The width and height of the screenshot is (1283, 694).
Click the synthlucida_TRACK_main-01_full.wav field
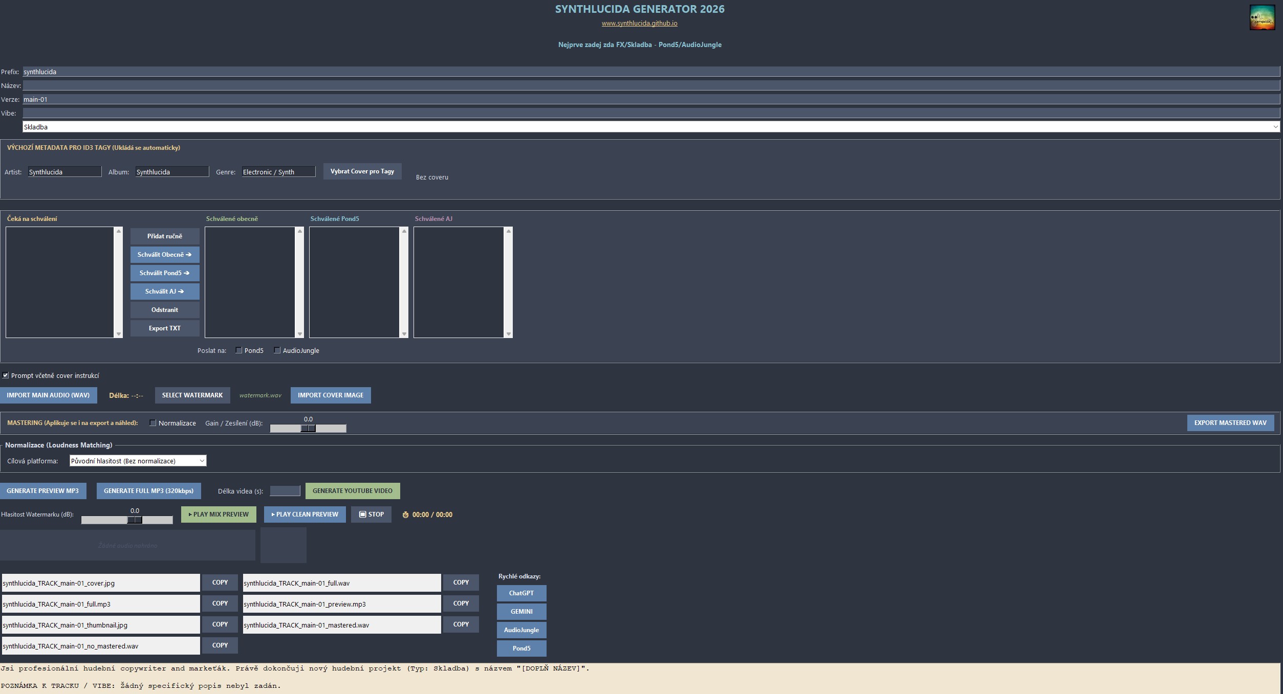pyautogui.click(x=342, y=583)
